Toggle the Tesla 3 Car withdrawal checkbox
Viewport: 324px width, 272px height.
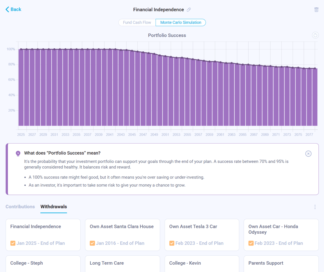tap(172, 243)
